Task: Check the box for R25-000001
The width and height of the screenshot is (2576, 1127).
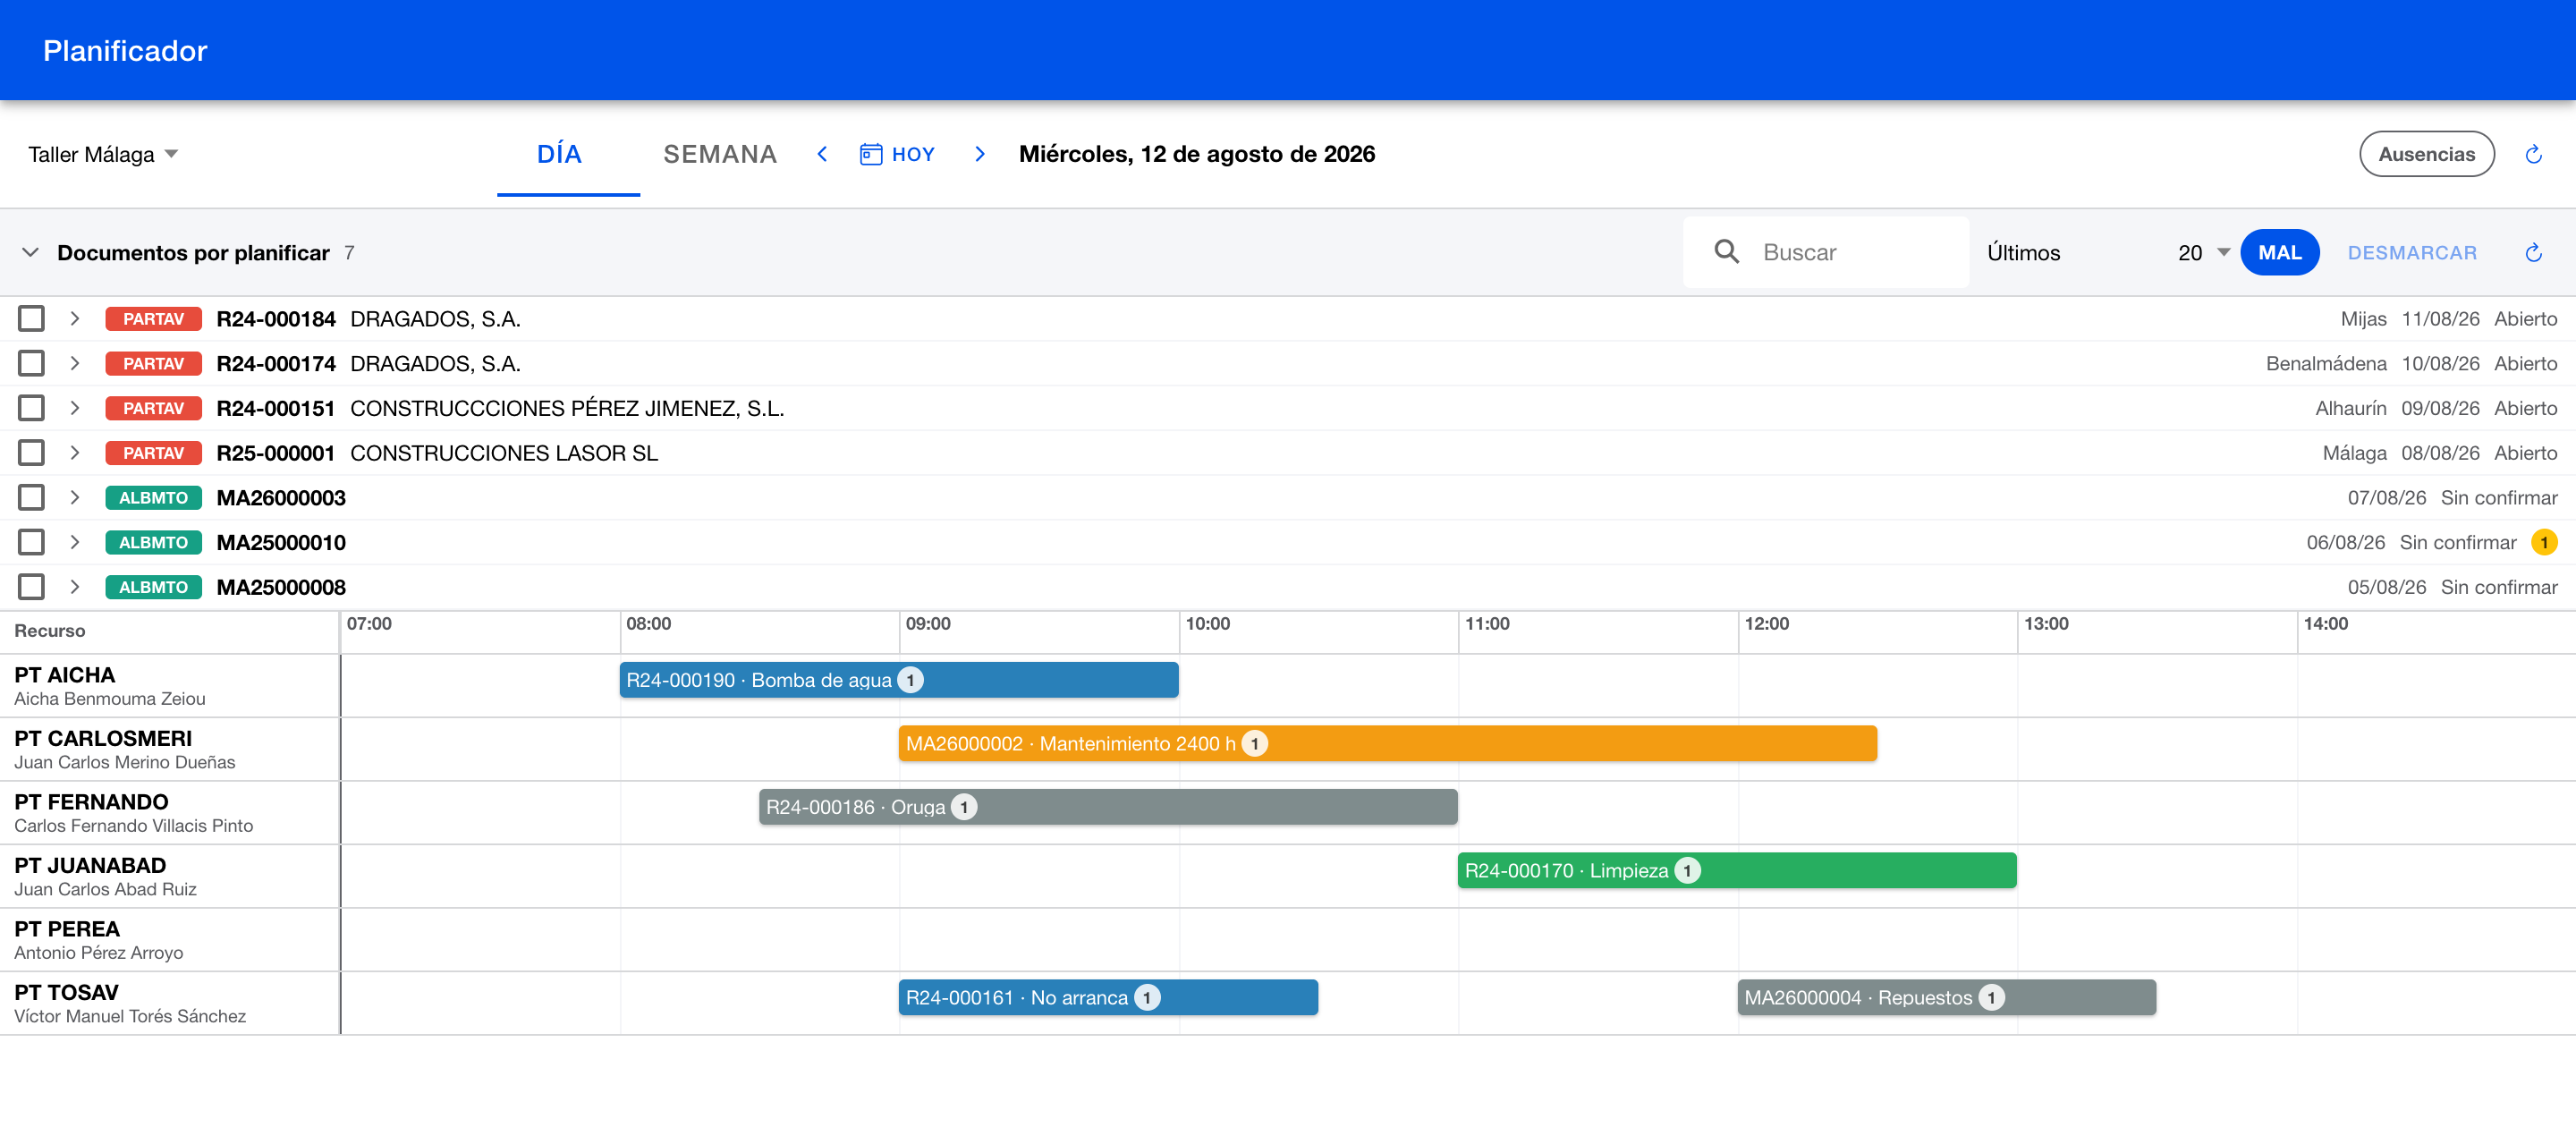Action: pos(31,453)
